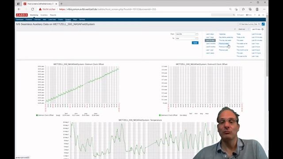
Task: Reload the current browser page
Action: (32, 9)
